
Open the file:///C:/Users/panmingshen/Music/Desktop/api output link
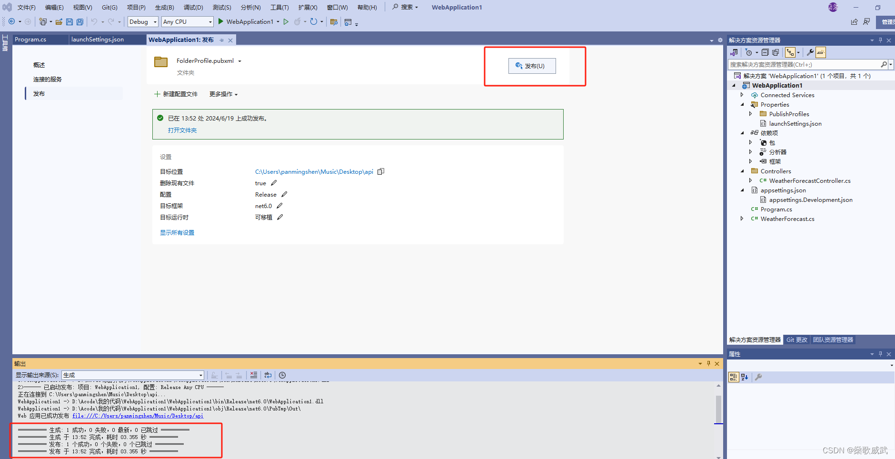138,416
